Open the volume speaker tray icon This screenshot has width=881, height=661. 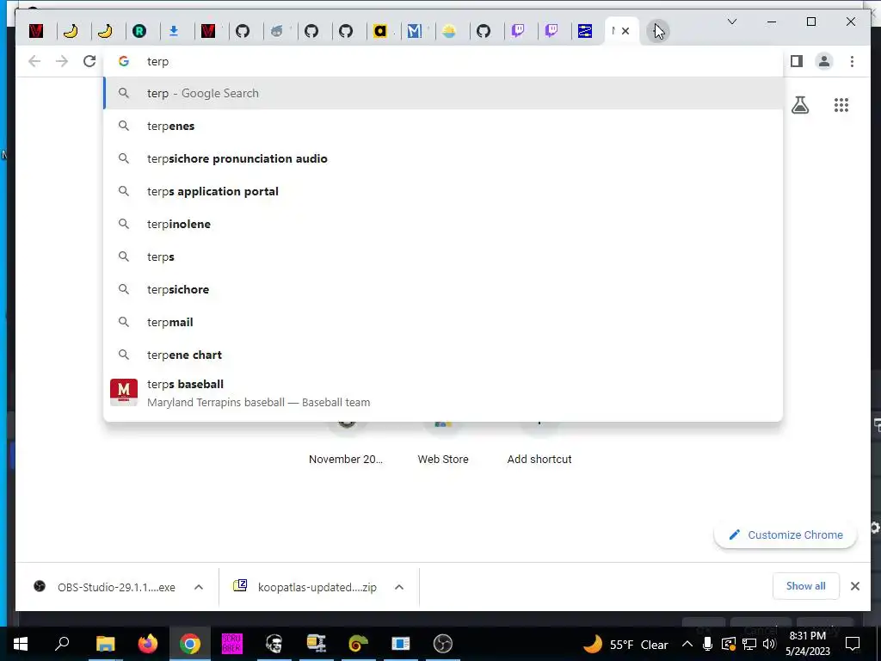[x=769, y=644]
